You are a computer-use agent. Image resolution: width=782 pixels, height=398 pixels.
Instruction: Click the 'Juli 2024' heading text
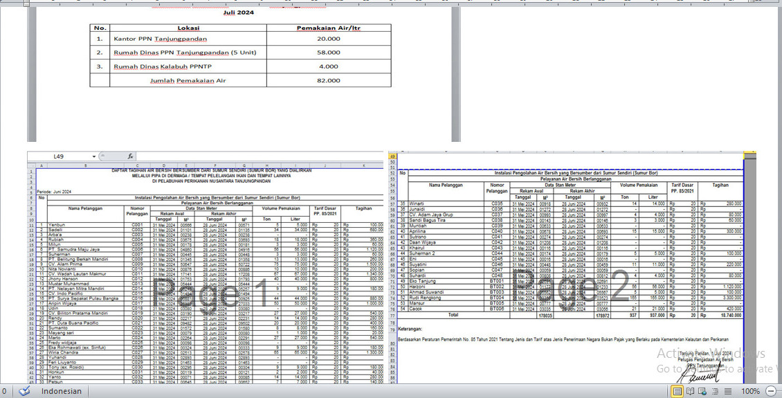(238, 12)
